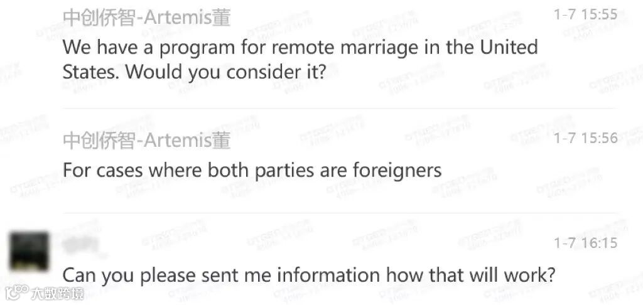Click the 1-7 15:55 timestamp
This screenshot has width=643, height=305.
[585, 14]
